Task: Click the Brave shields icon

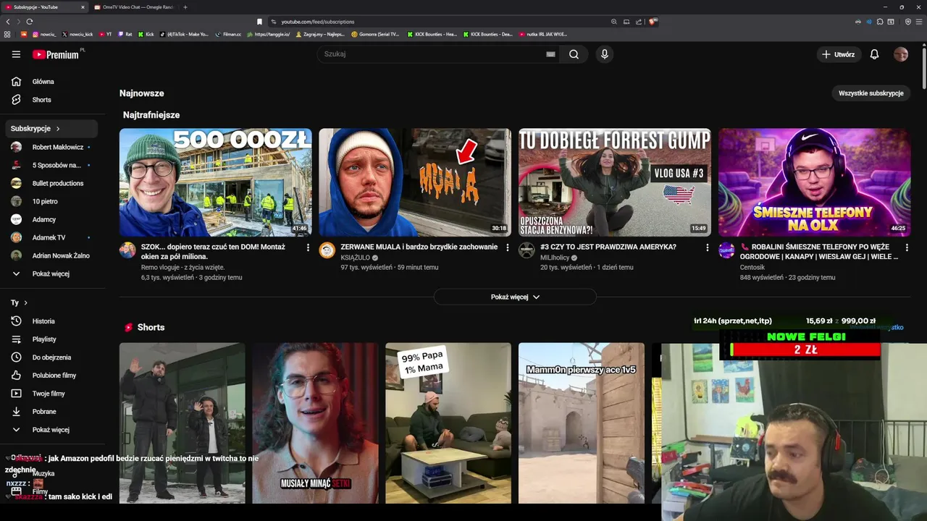Action: click(653, 22)
